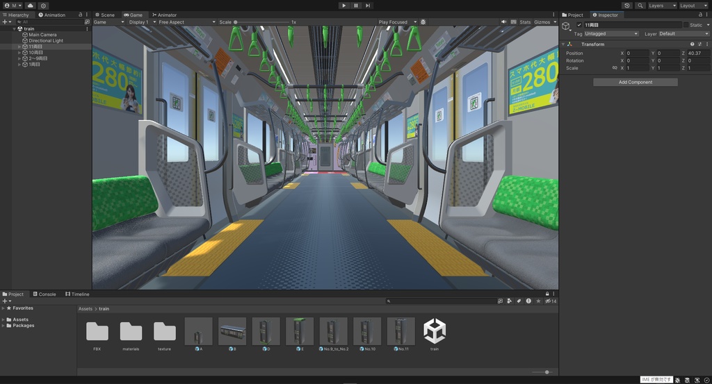Image resolution: width=712 pixels, height=384 pixels.
Task: Advance one frame with Step button
Action: (x=368, y=6)
